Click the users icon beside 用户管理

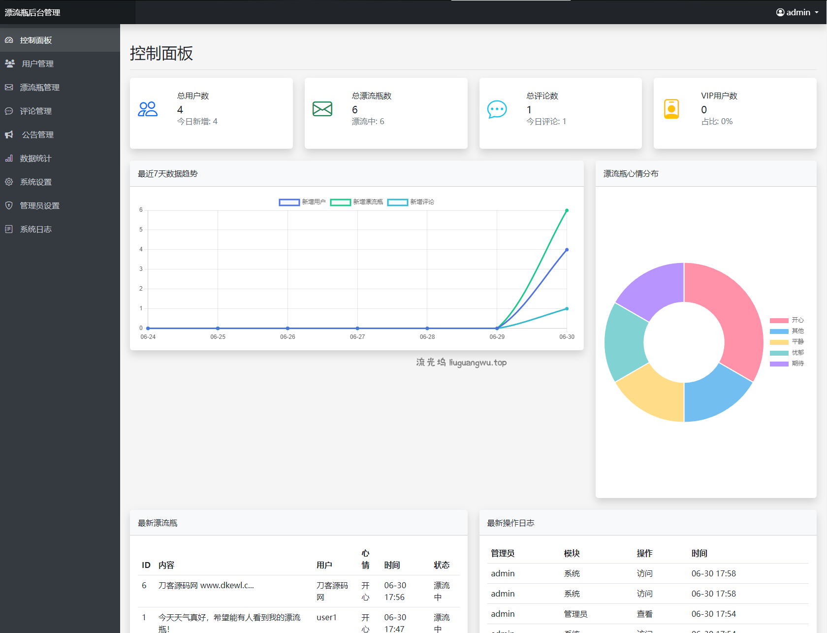tap(10, 64)
